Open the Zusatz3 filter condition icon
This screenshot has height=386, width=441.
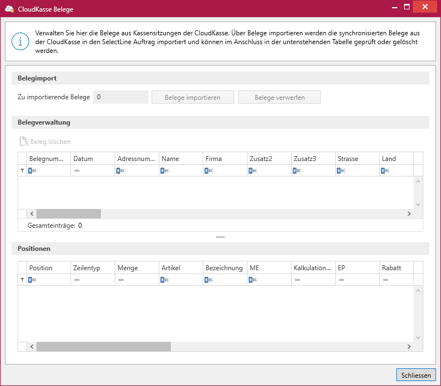(x=297, y=170)
